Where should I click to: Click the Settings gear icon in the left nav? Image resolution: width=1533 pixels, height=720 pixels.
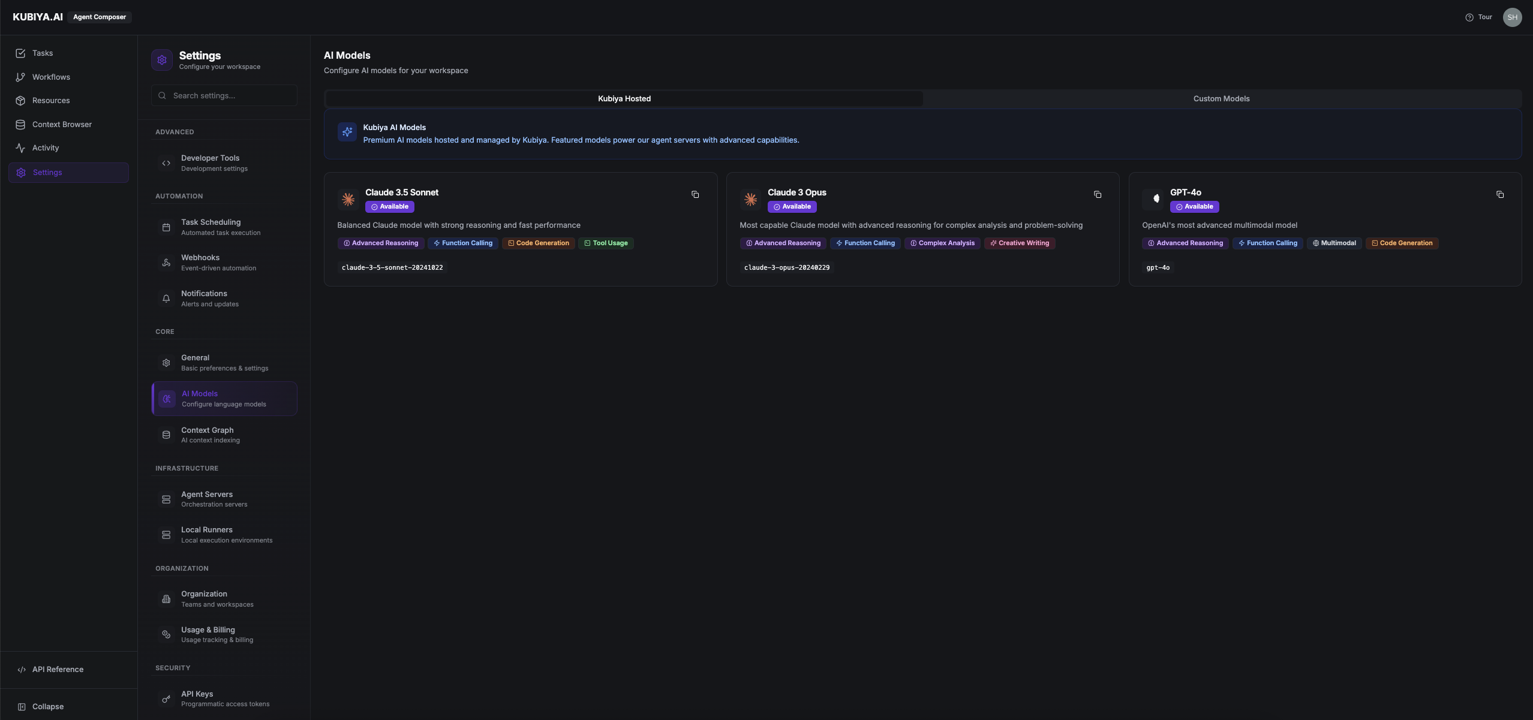click(x=21, y=173)
